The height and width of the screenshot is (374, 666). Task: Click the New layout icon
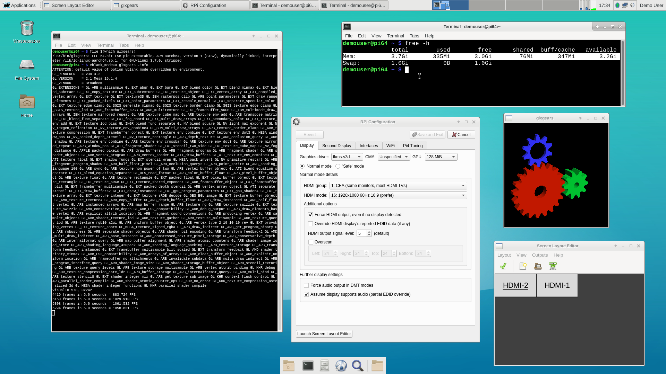pyautogui.click(x=523, y=266)
